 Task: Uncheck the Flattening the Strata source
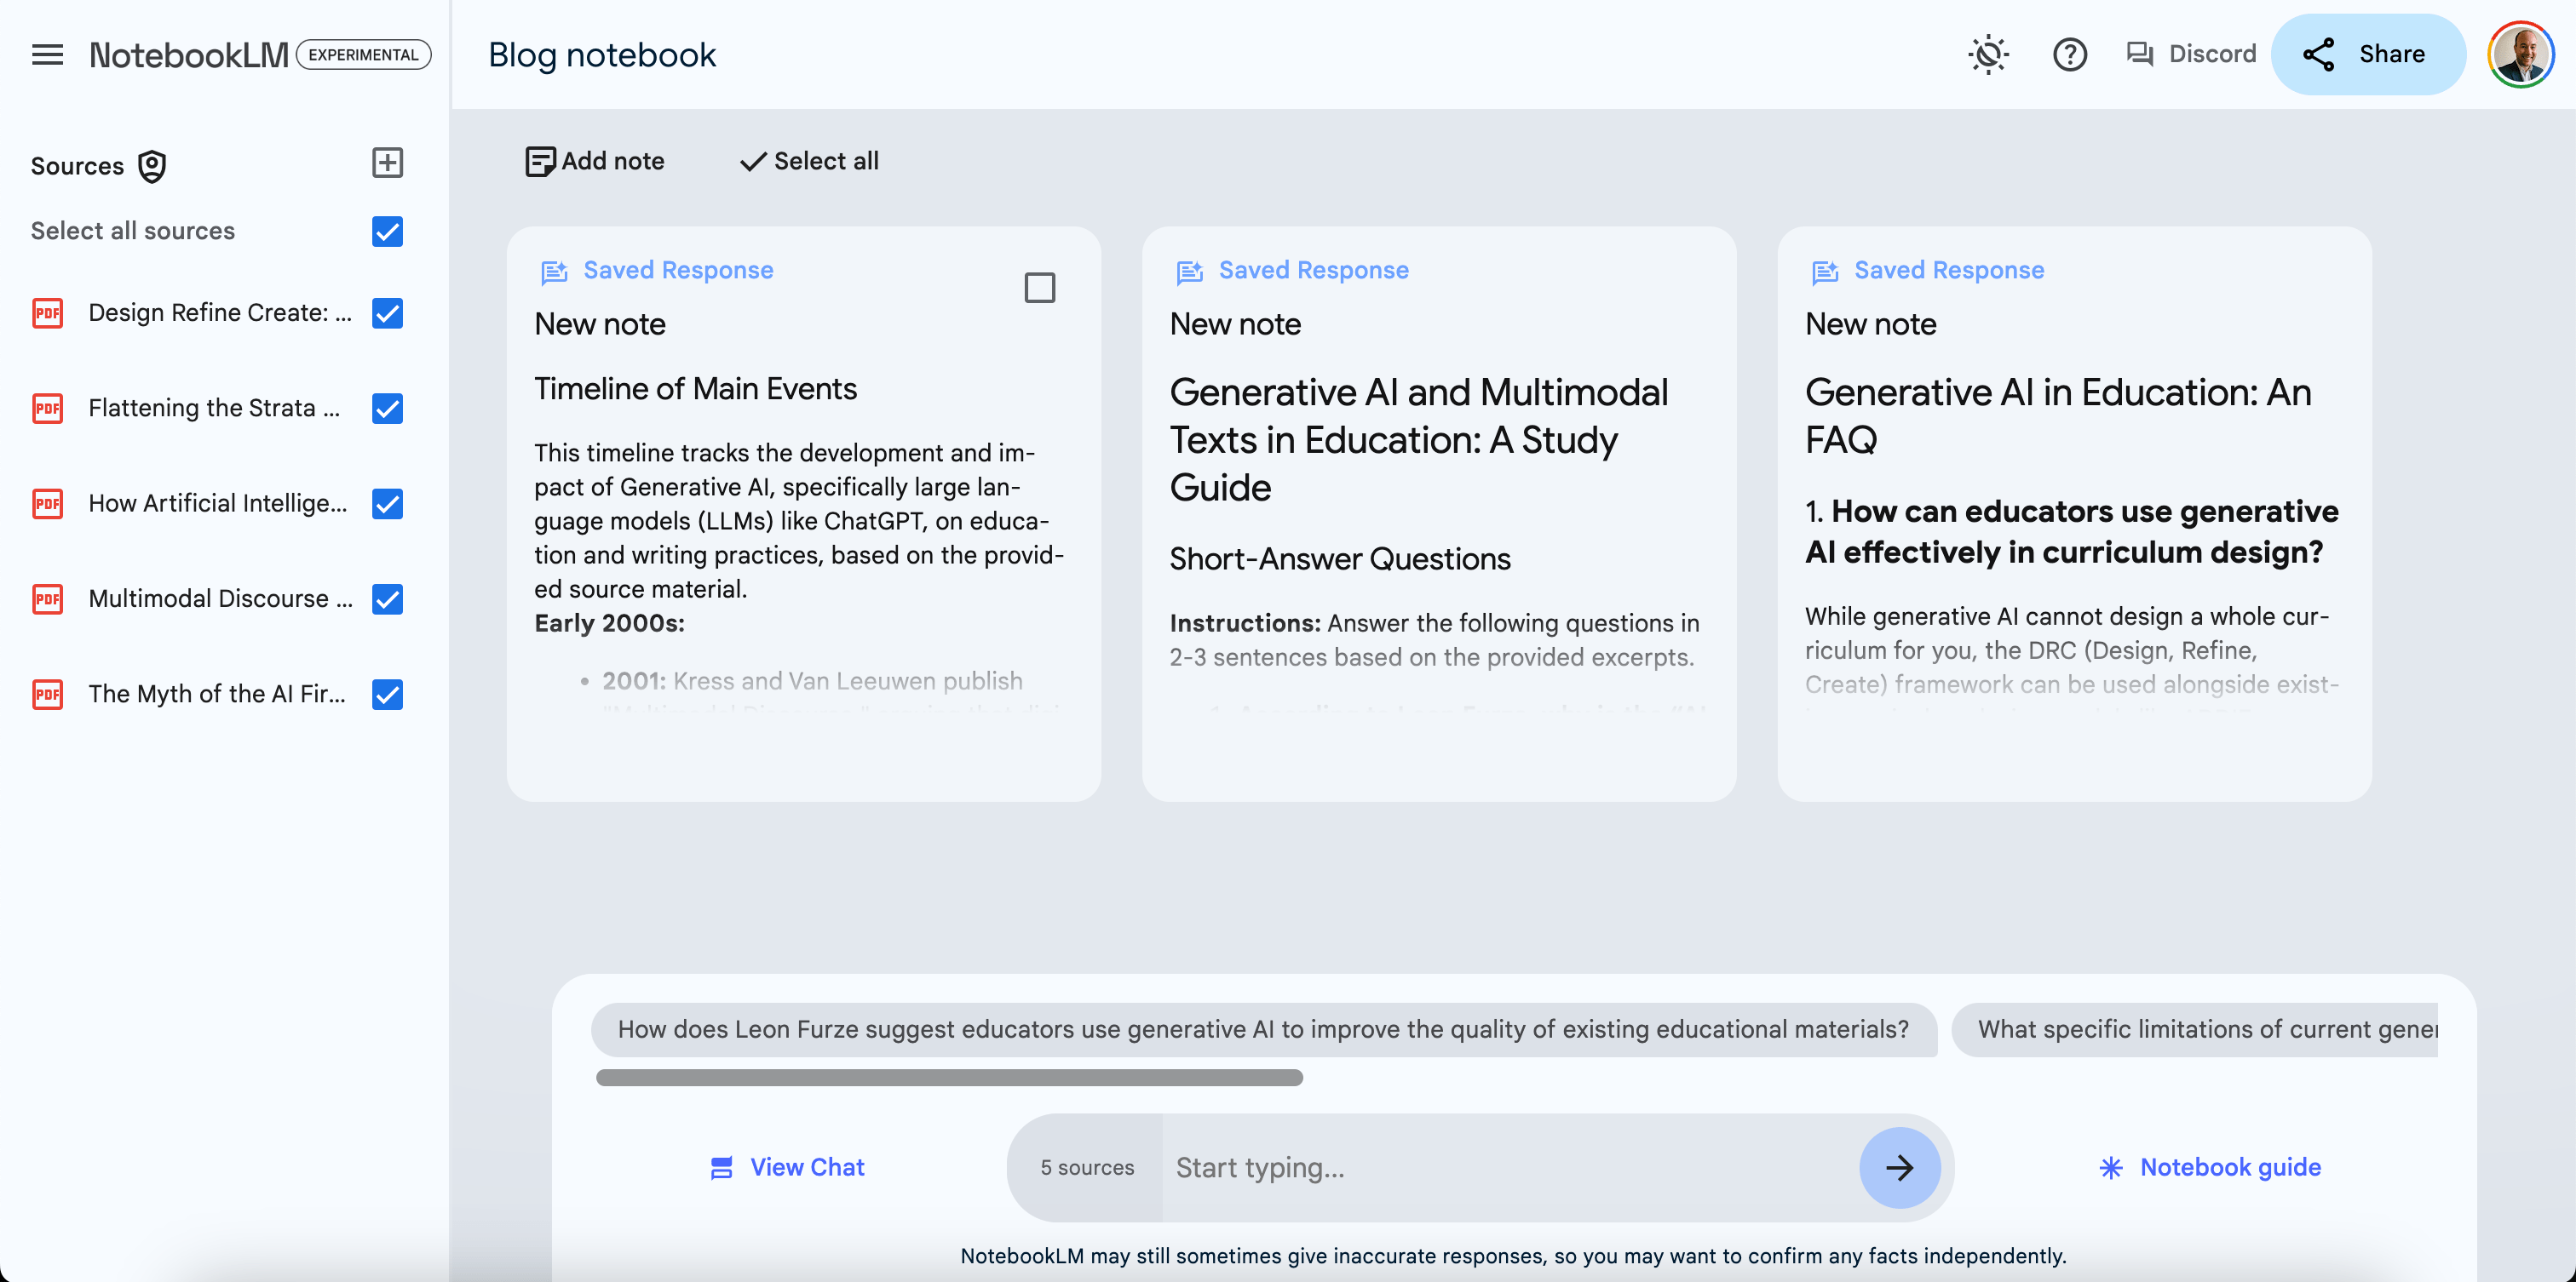(387, 409)
